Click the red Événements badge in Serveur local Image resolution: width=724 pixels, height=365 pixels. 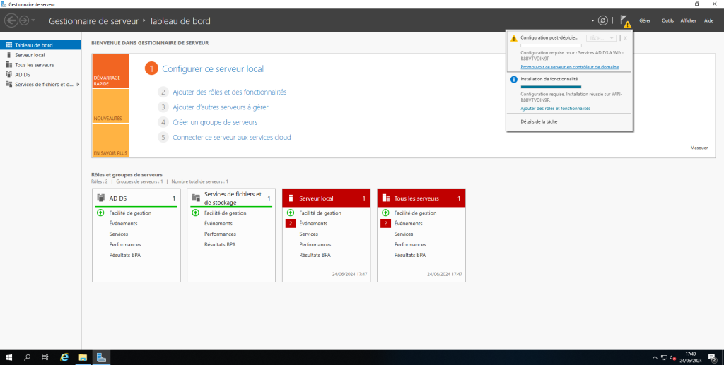pyautogui.click(x=290, y=223)
